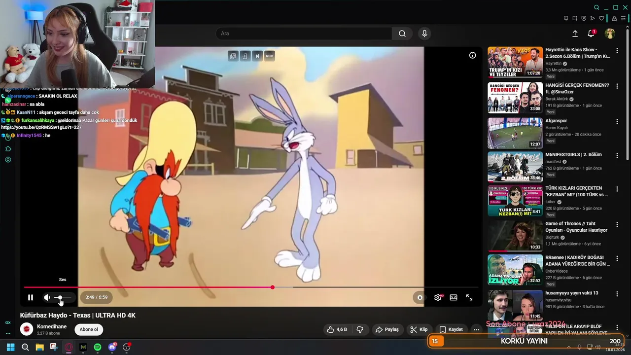Screen dimensions: 631x355
Task: Open 'M6NIFESTGIRLS | 2. Bölüm' video
Action: click(x=573, y=155)
